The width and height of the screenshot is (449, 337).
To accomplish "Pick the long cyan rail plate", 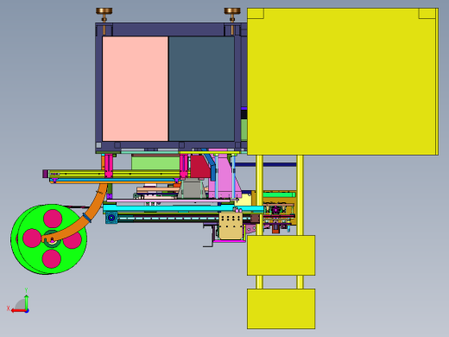I will click(x=183, y=208).
